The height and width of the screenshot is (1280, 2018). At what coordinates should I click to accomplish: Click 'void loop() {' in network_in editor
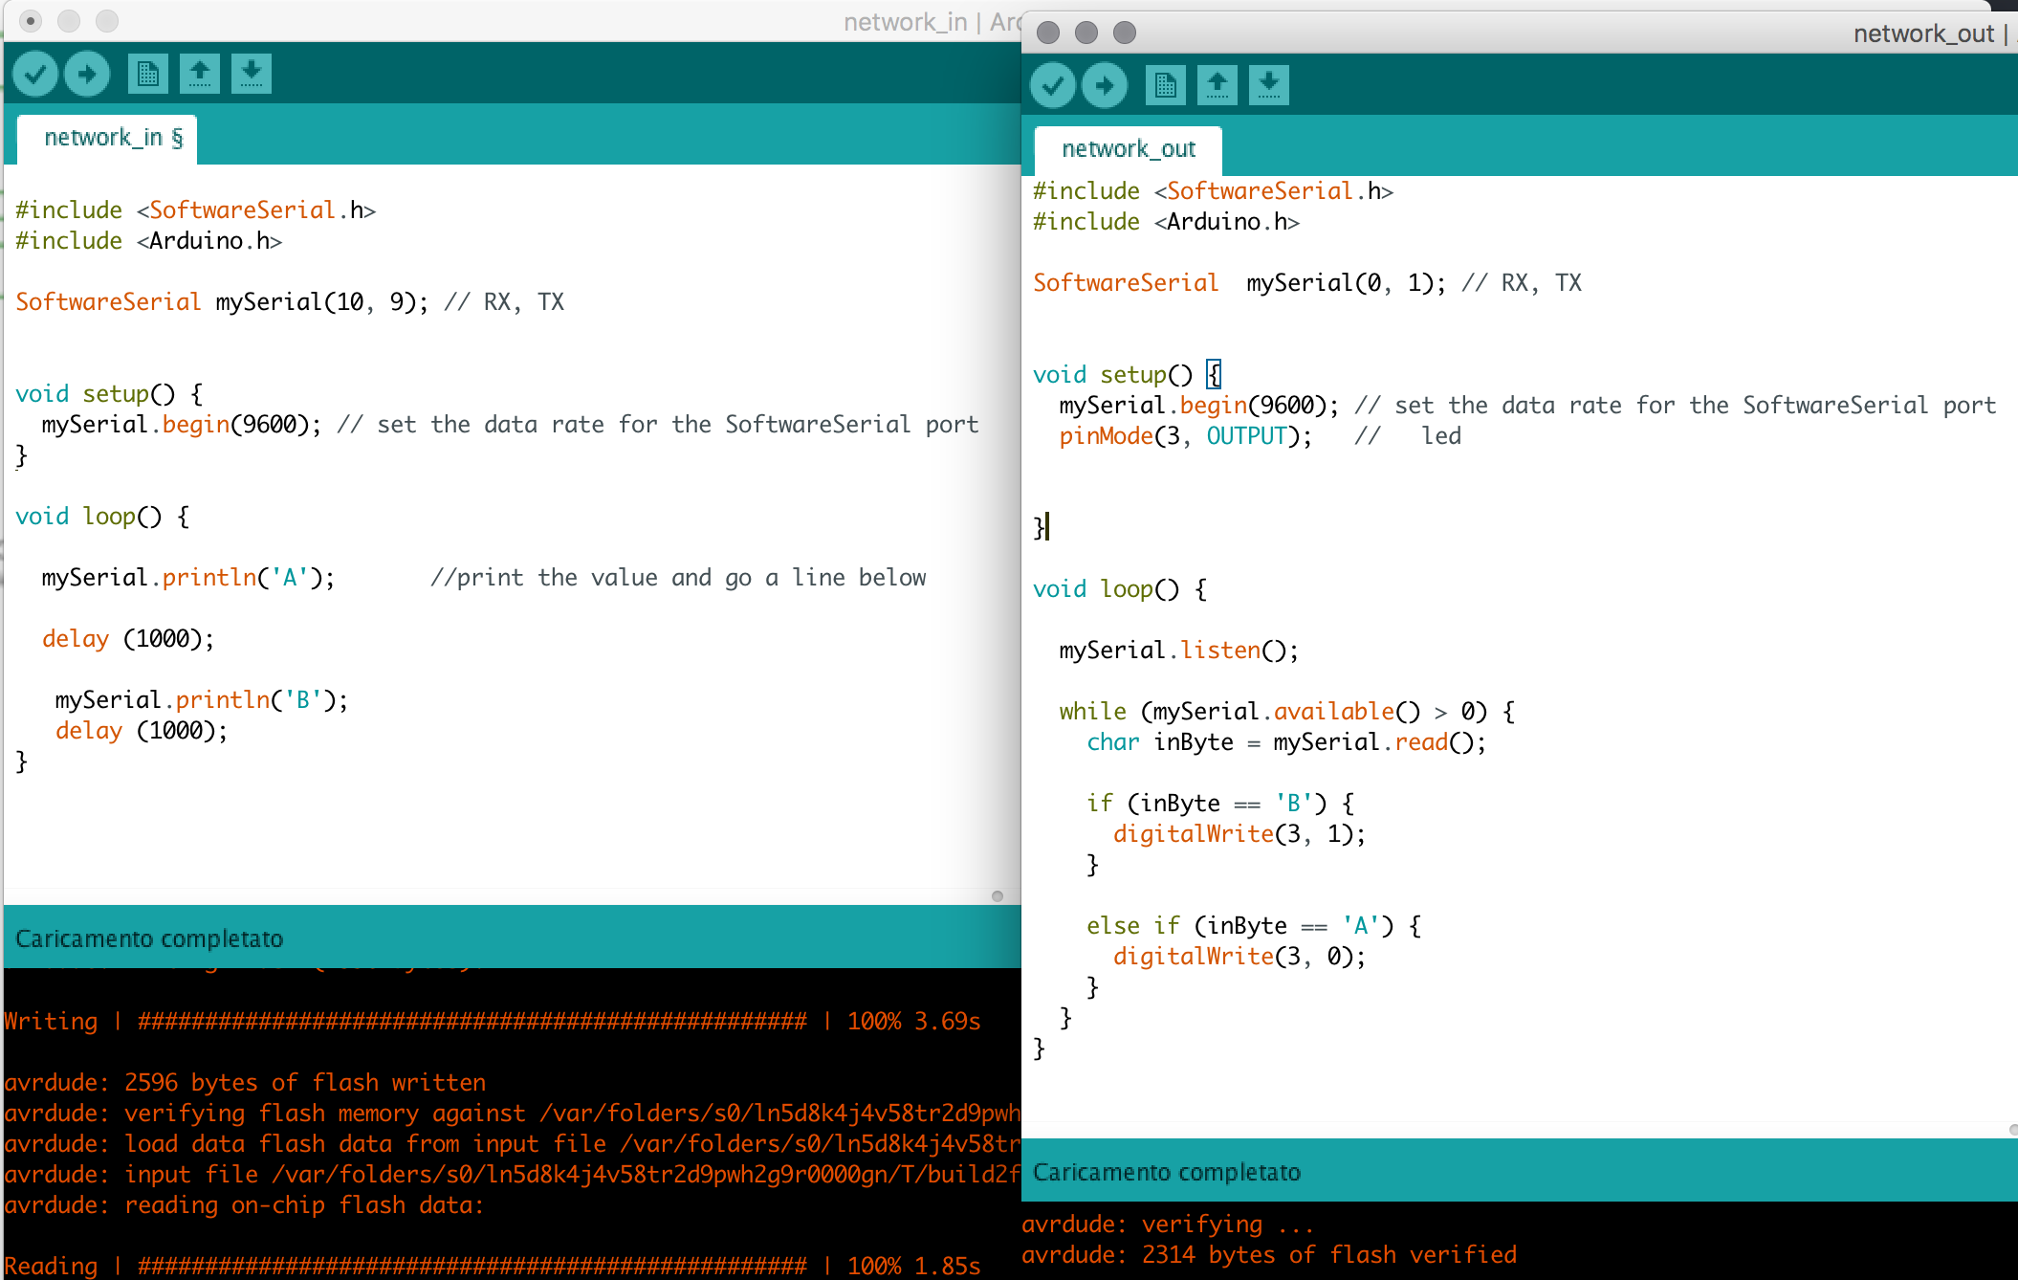102,517
